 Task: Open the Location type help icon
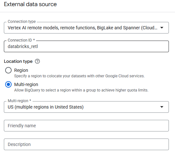tap(37, 61)
